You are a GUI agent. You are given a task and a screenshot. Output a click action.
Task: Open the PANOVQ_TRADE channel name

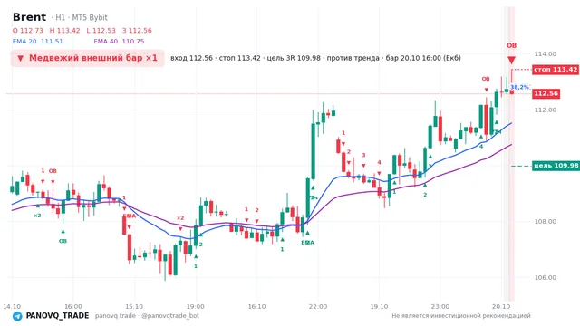[x=57, y=316]
